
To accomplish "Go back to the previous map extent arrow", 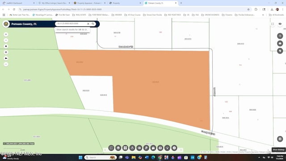I will 6,58.
